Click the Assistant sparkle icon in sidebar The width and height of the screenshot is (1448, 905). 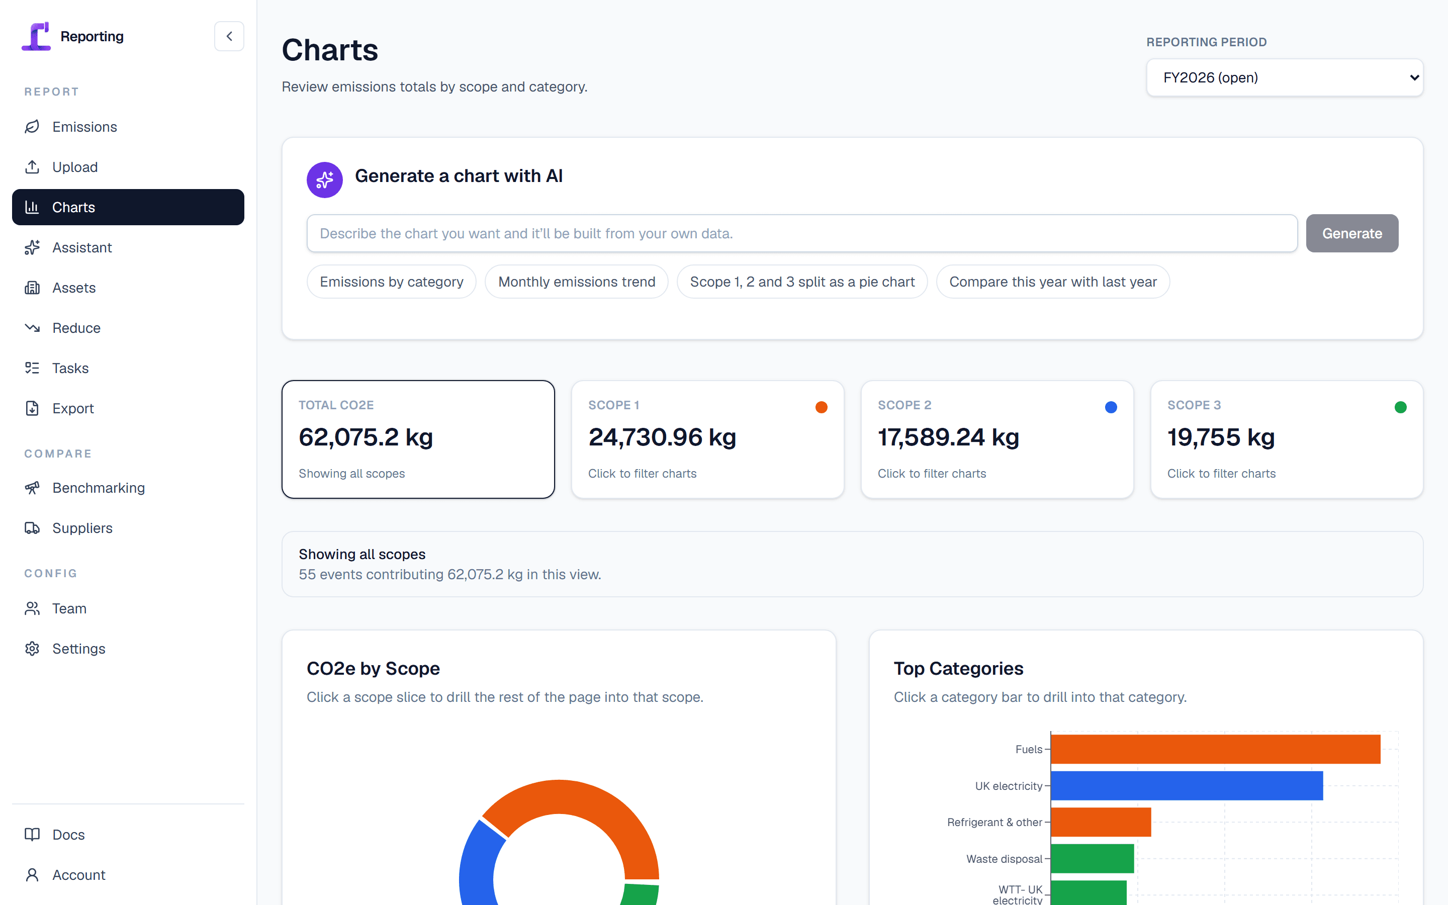32,247
